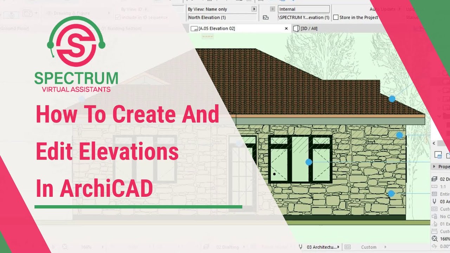The height and width of the screenshot is (253, 450).
Task: Click the Internal source field
Action: [x=304, y=9]
